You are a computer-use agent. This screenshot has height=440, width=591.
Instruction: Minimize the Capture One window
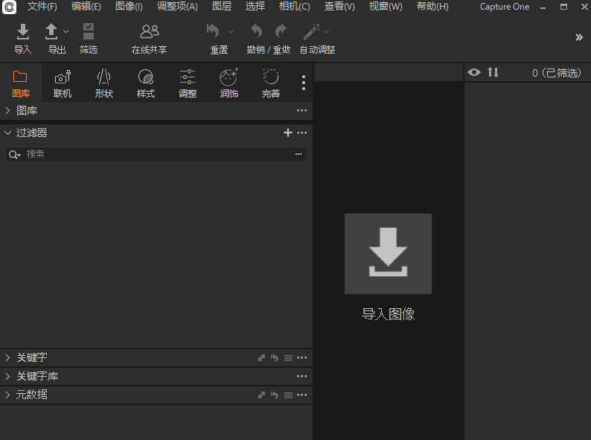(543, 7)
